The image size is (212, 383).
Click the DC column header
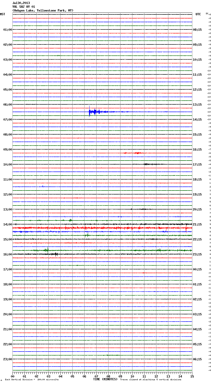tap(207, 13)
